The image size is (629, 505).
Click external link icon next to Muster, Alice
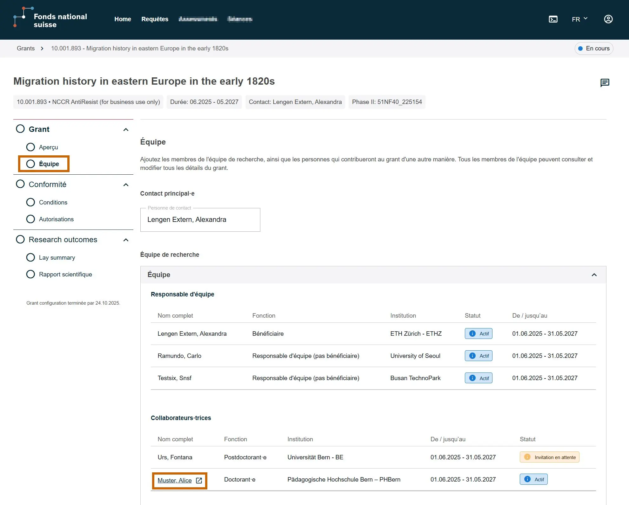point(199,481)
